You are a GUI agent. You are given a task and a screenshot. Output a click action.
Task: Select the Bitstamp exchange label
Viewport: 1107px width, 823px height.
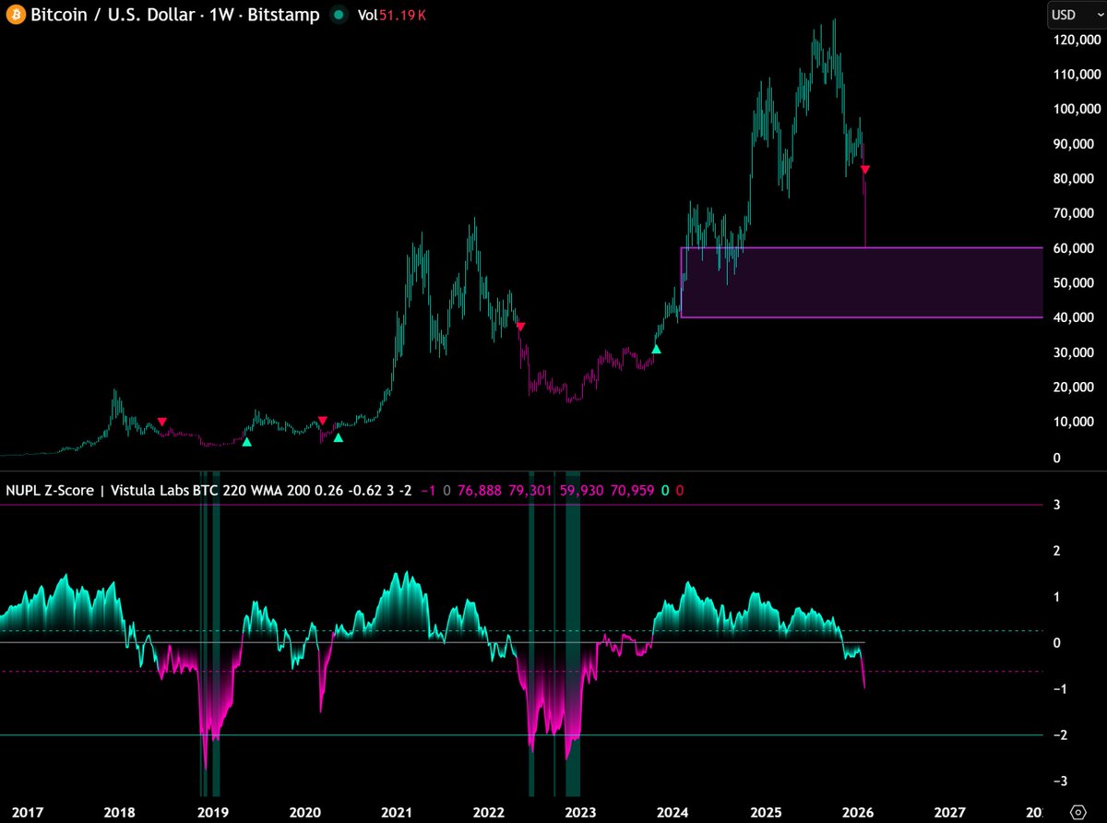click(x=286, y=15)
